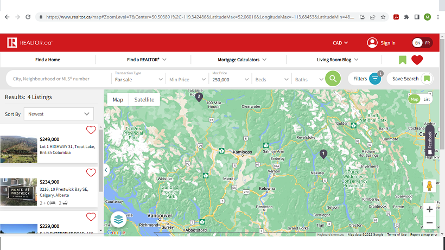Open the Chrome profile avatar M
The width and height of the screenshot is (445, 250).
(427, 17)
